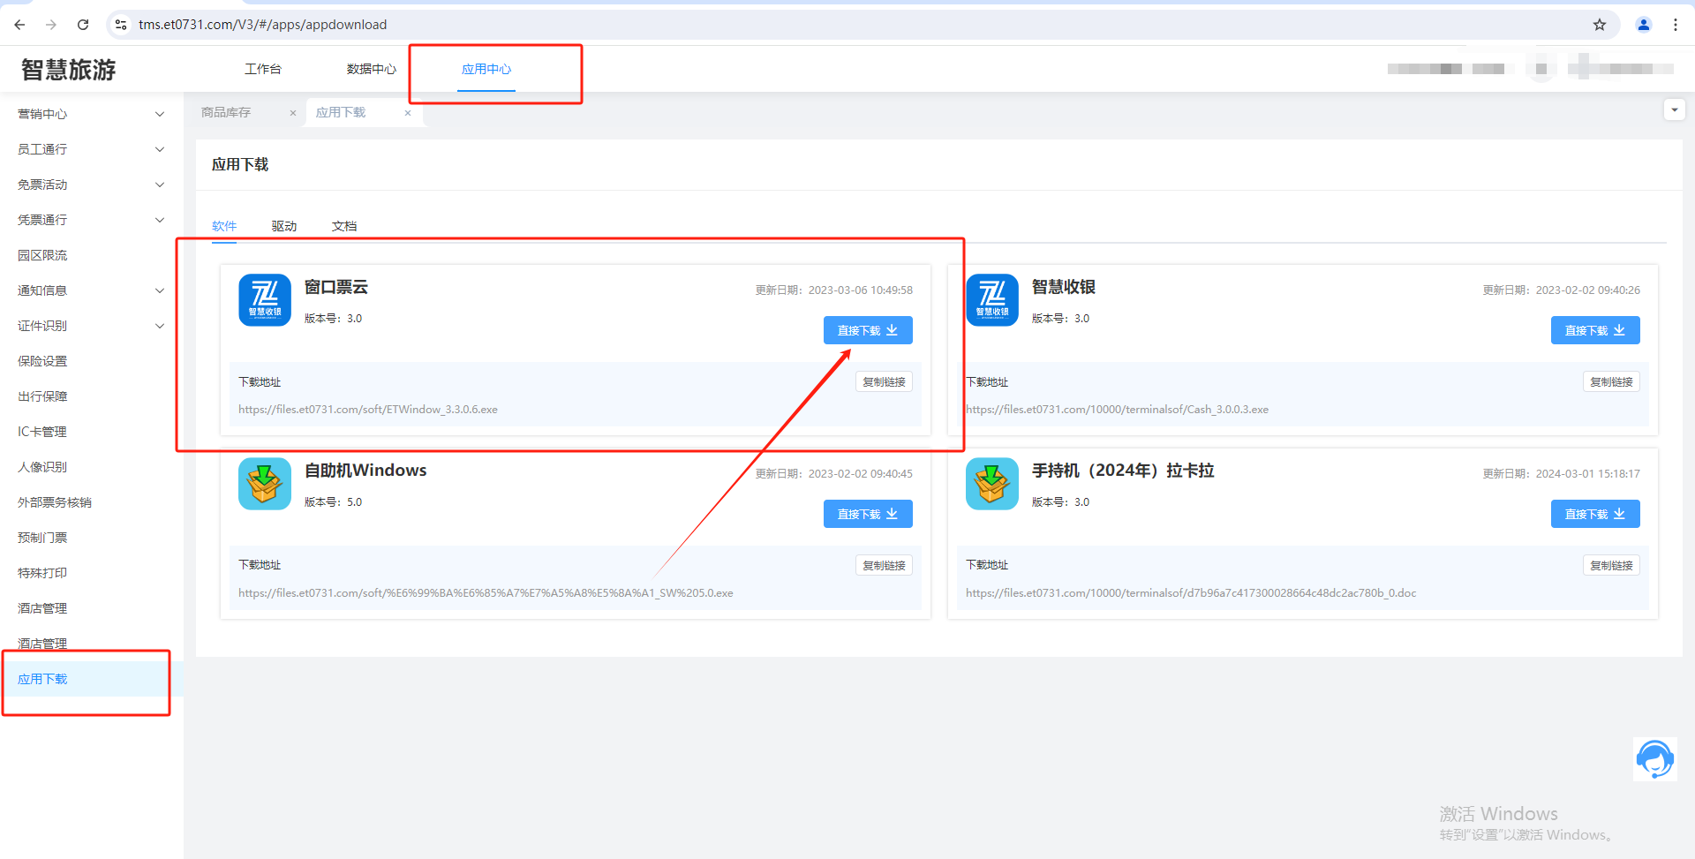Click the 窗口票云 app icon
This screenshot has height=859, width=1695.
tap(264, 300)
